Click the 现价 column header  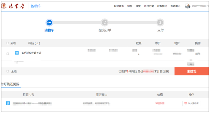click(177, 43)
